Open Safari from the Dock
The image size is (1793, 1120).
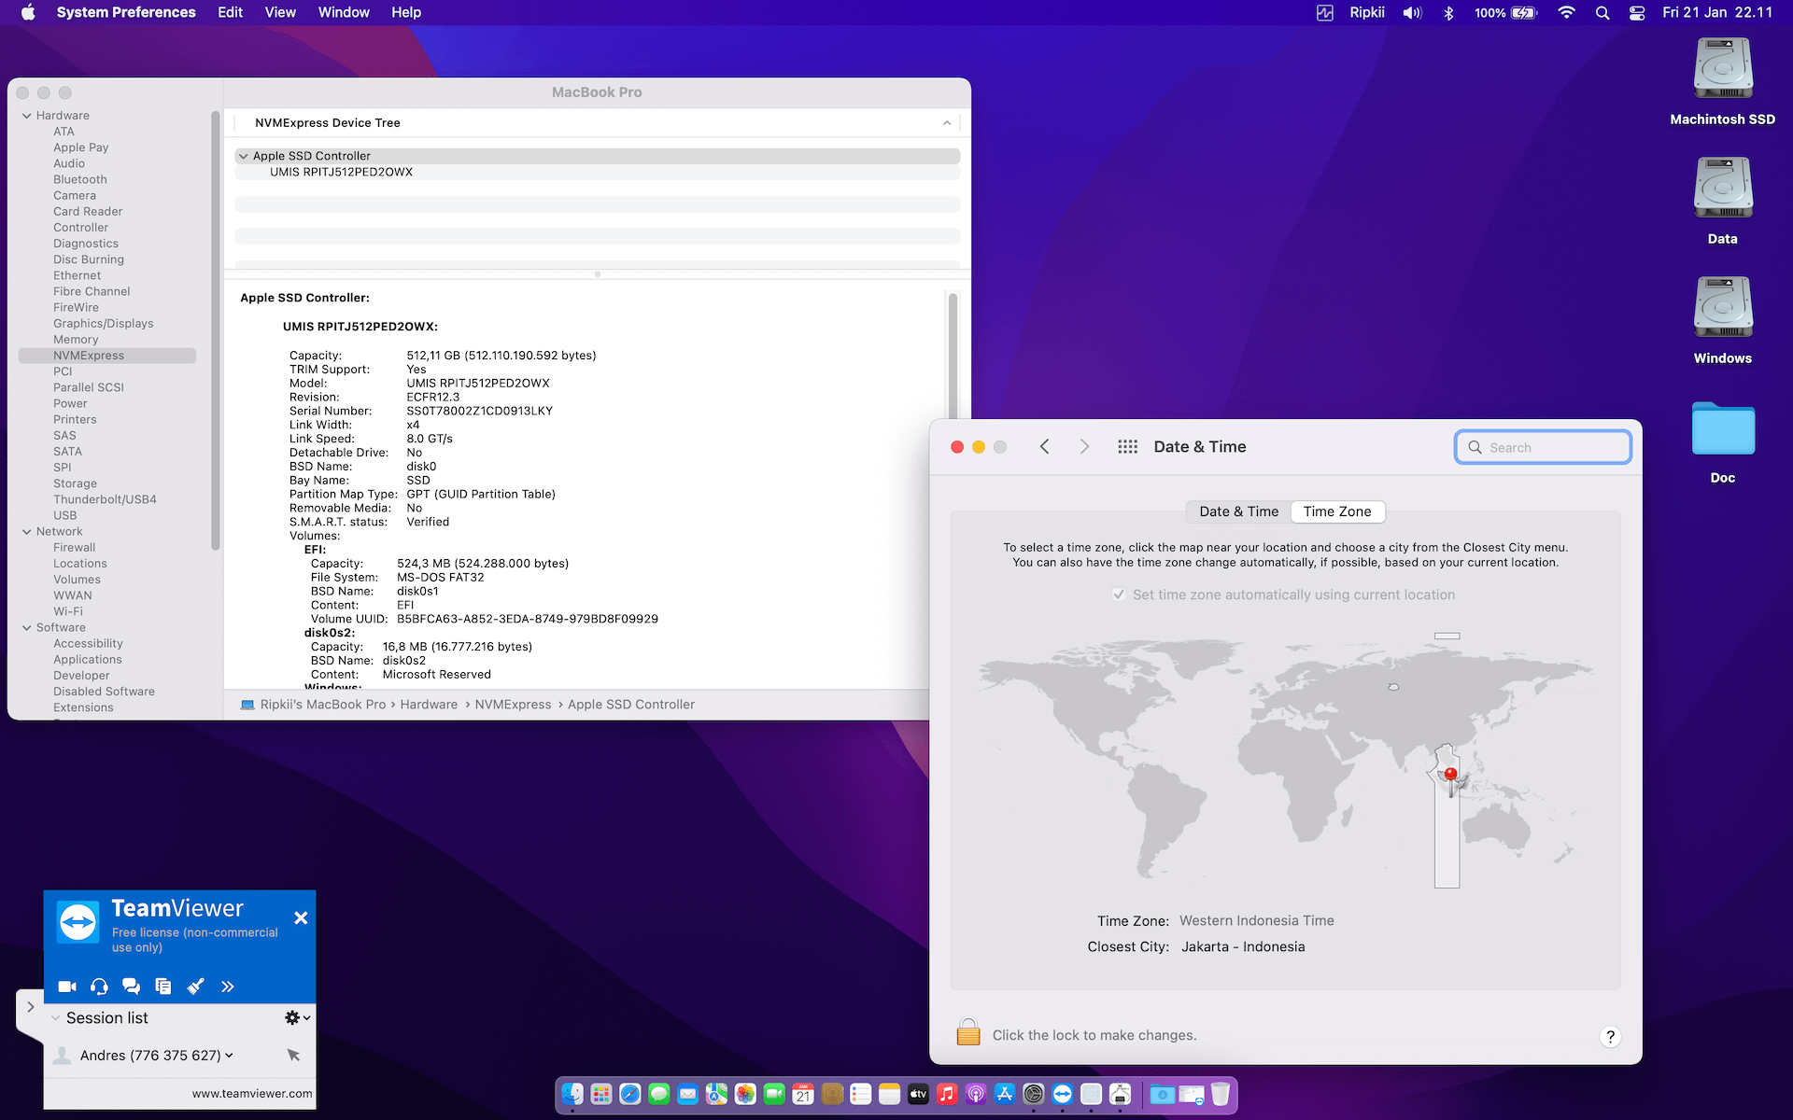(x=630, y=1094)
